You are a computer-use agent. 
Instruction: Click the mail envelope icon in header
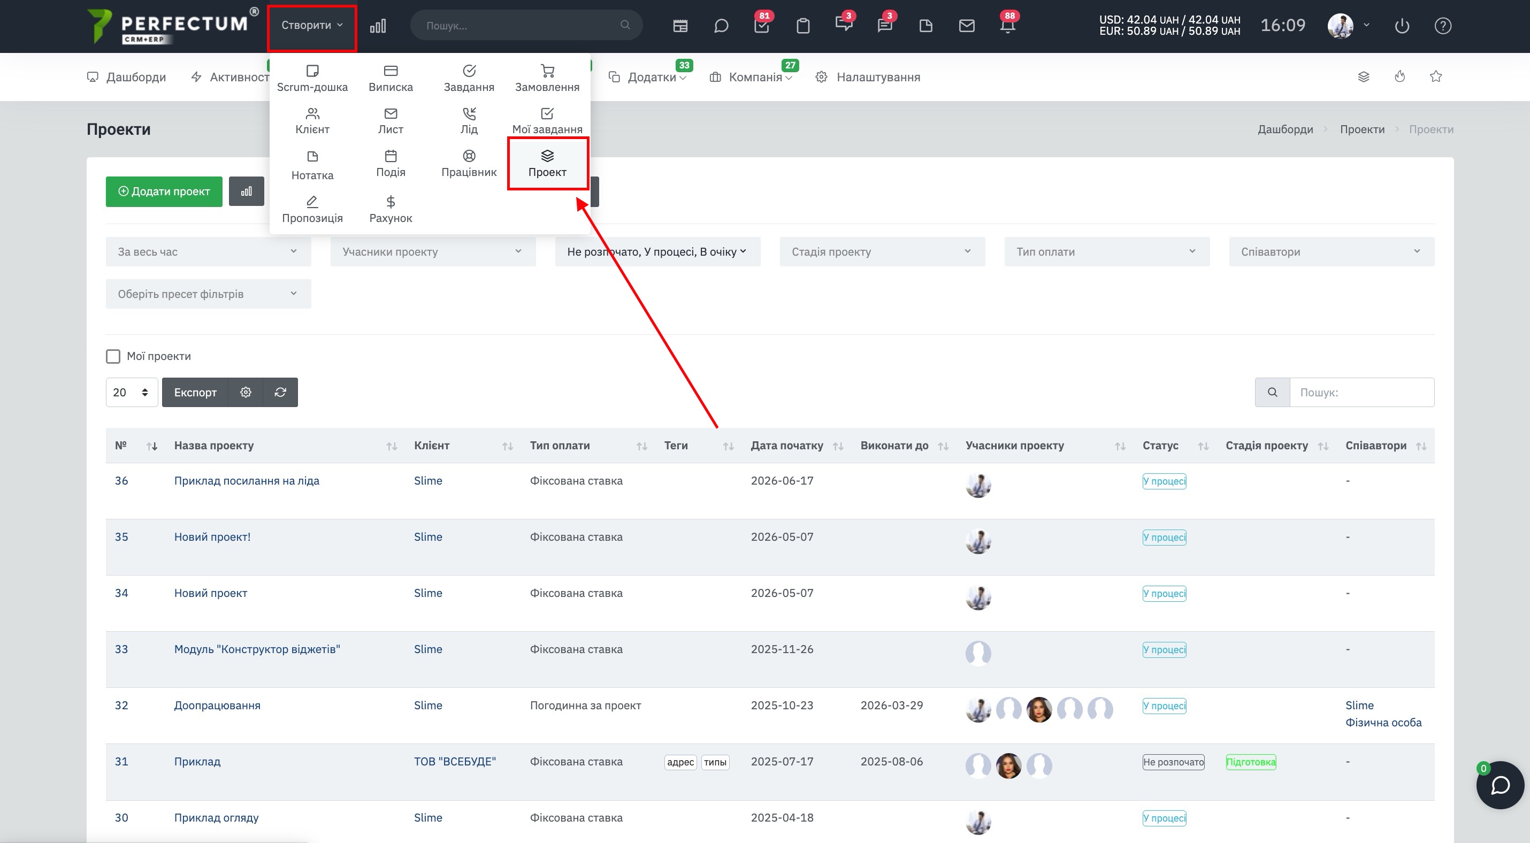pyautogui.click(x=966, y=26)
